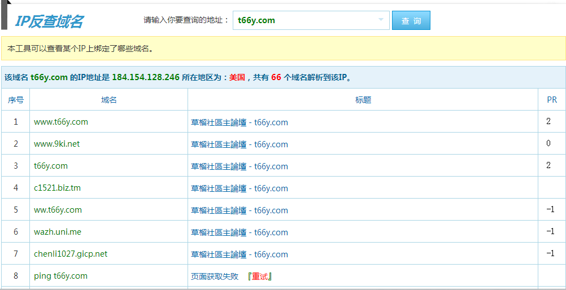Open the title link for wazh.uni.me

point(240,232)
